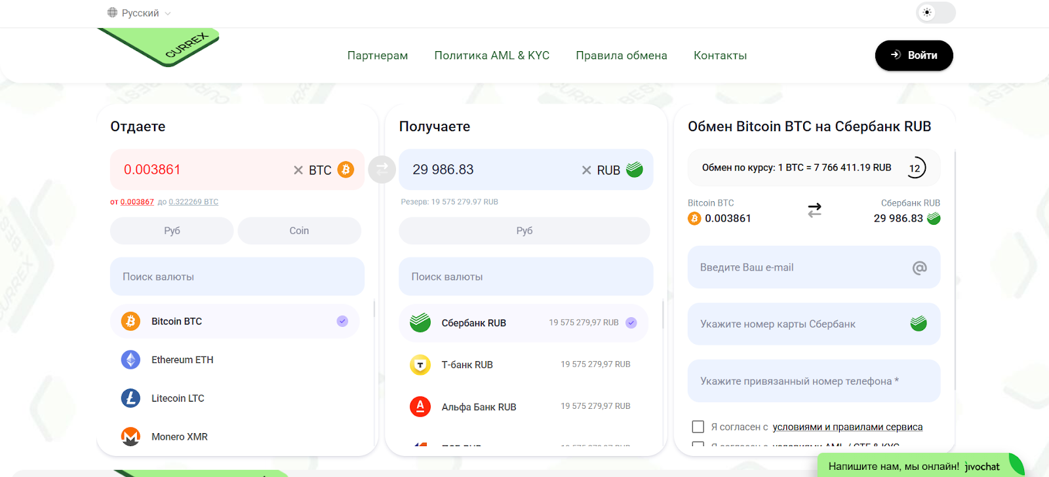This screenshot has width=1049, height=477.
Task: Click Sberbank icon in card number field
Action: click(919, 323)
